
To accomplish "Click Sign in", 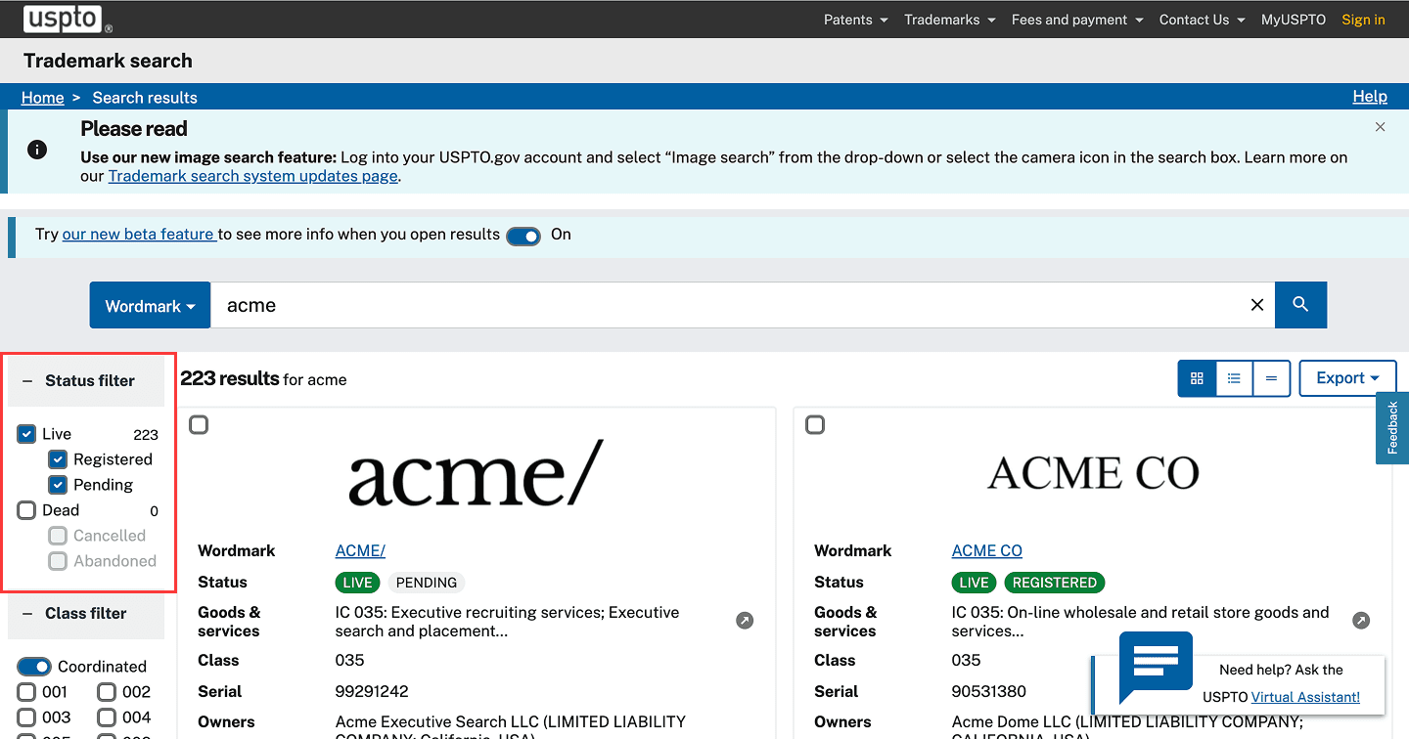I will point(1363,20).
